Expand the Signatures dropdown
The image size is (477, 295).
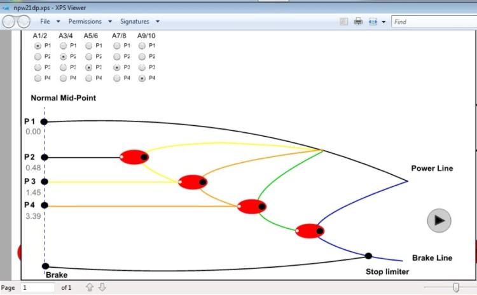coord(138,22)
